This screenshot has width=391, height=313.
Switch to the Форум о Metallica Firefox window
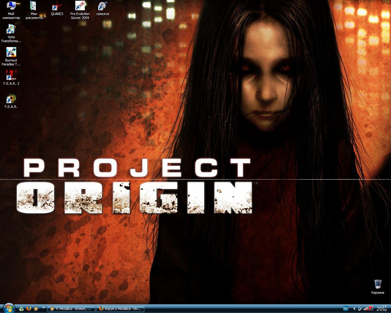point(120,309)
